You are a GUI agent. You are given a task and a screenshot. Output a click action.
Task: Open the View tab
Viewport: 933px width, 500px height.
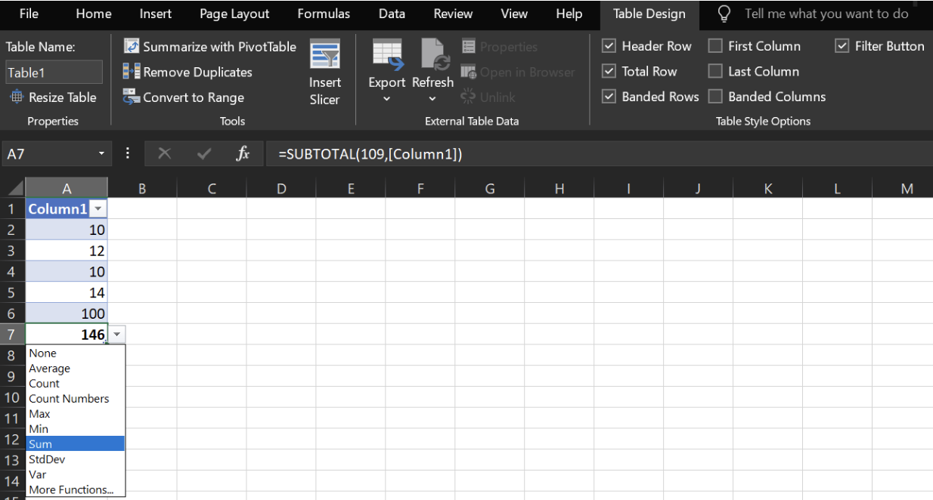[x=514, y=14]
